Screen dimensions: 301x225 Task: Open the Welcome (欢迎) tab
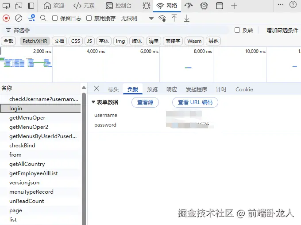54,6
